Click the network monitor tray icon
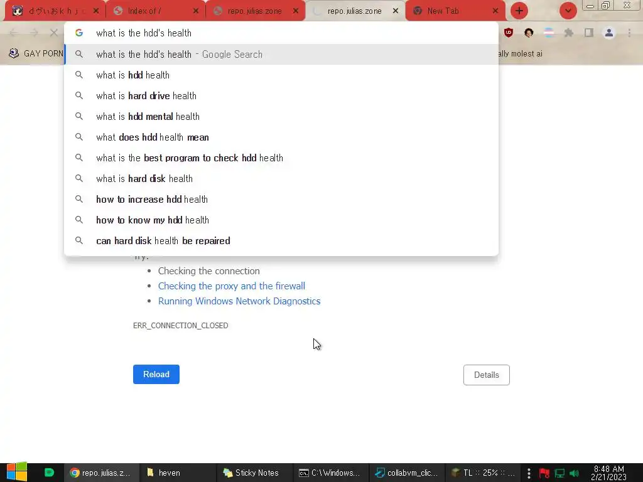The height and width of the screenshot is (482, 643). coord(559,473)
